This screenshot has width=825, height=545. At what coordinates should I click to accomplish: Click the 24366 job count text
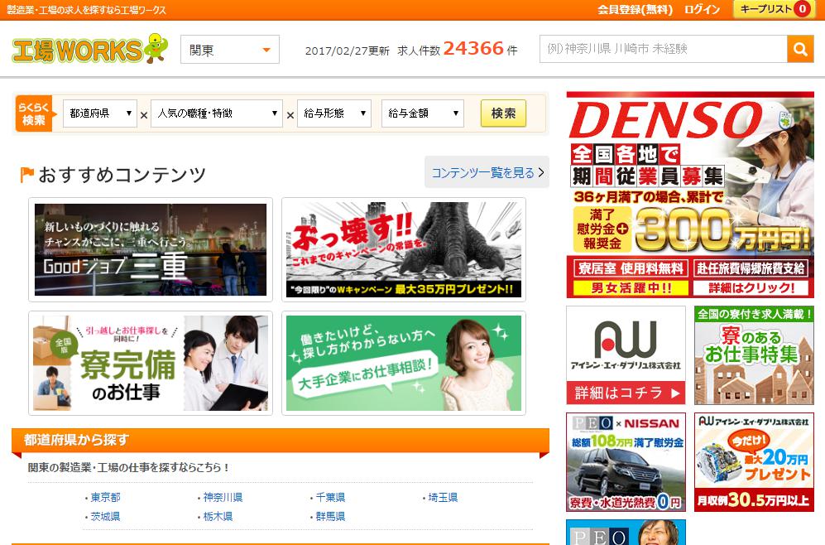pyautogui.click(x=473, y=48)
